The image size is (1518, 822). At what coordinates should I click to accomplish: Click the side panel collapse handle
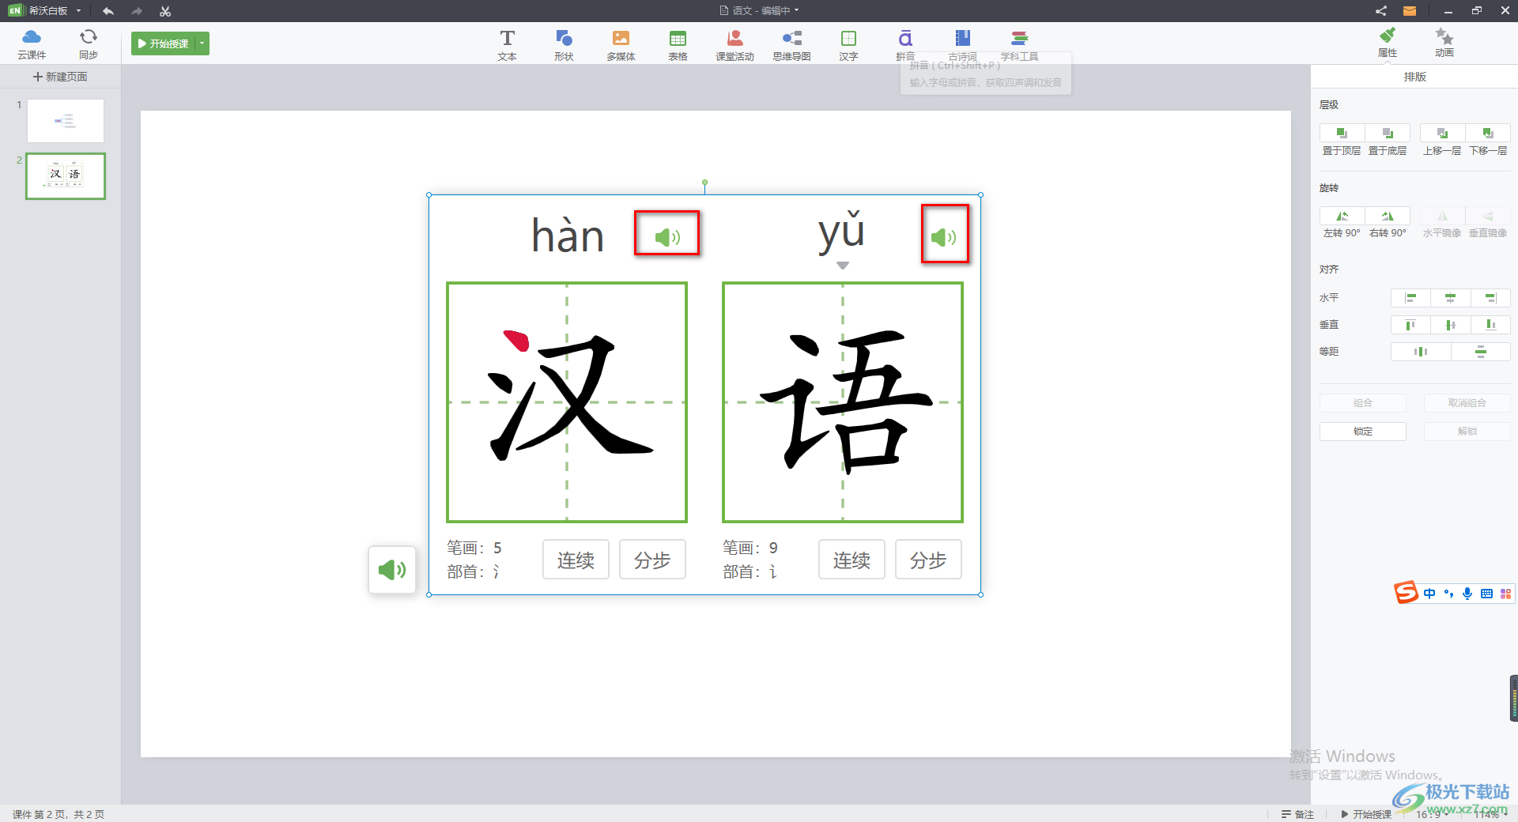coord(1513,698)
